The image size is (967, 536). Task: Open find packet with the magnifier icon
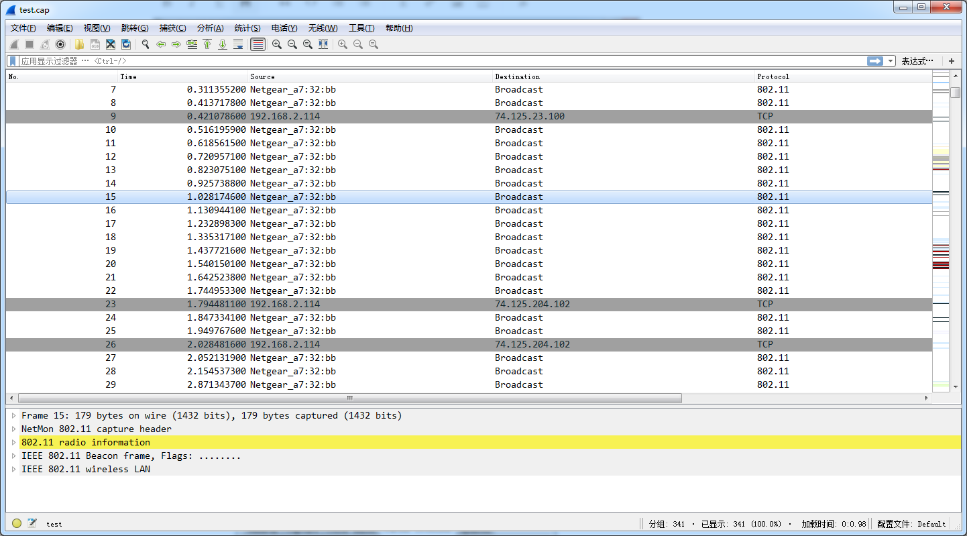pos(145,44)
